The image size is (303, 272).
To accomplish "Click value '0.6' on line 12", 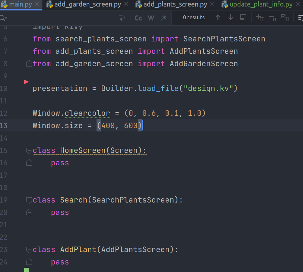I will [149, 113].
